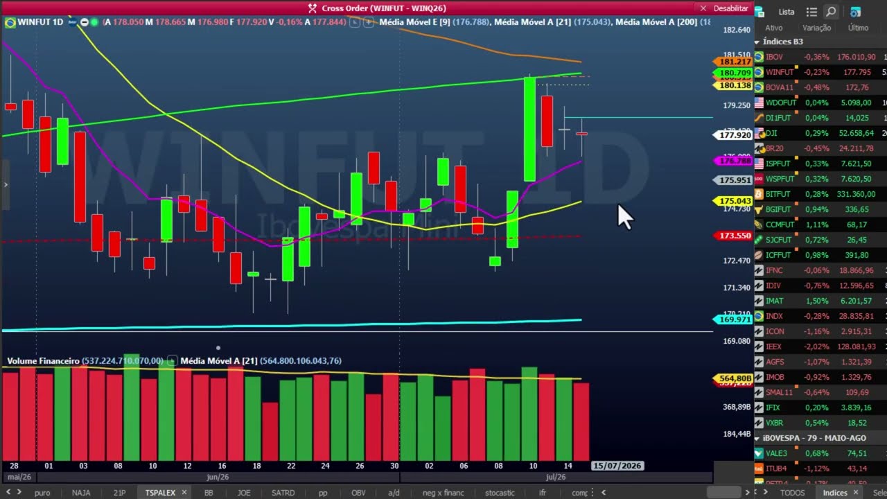Sort by the Ativo column header

click(774, 28)
